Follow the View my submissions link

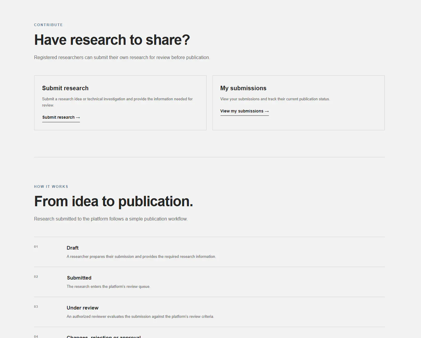[245, 111]
